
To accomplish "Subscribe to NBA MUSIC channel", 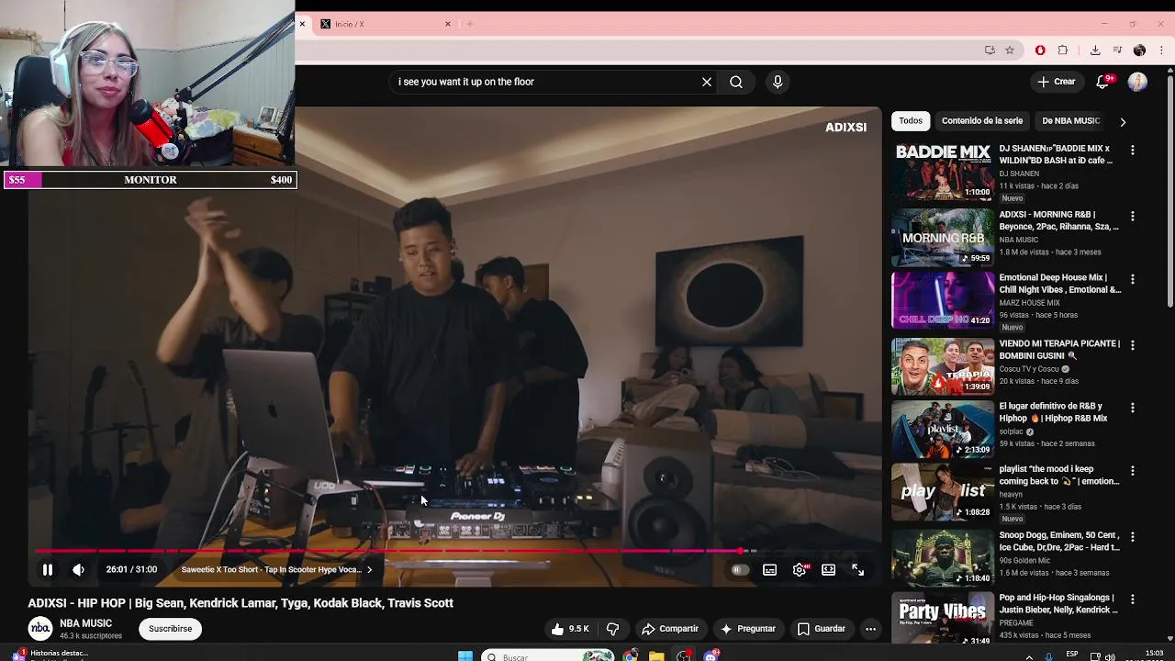I will click(x=171, y=629).
